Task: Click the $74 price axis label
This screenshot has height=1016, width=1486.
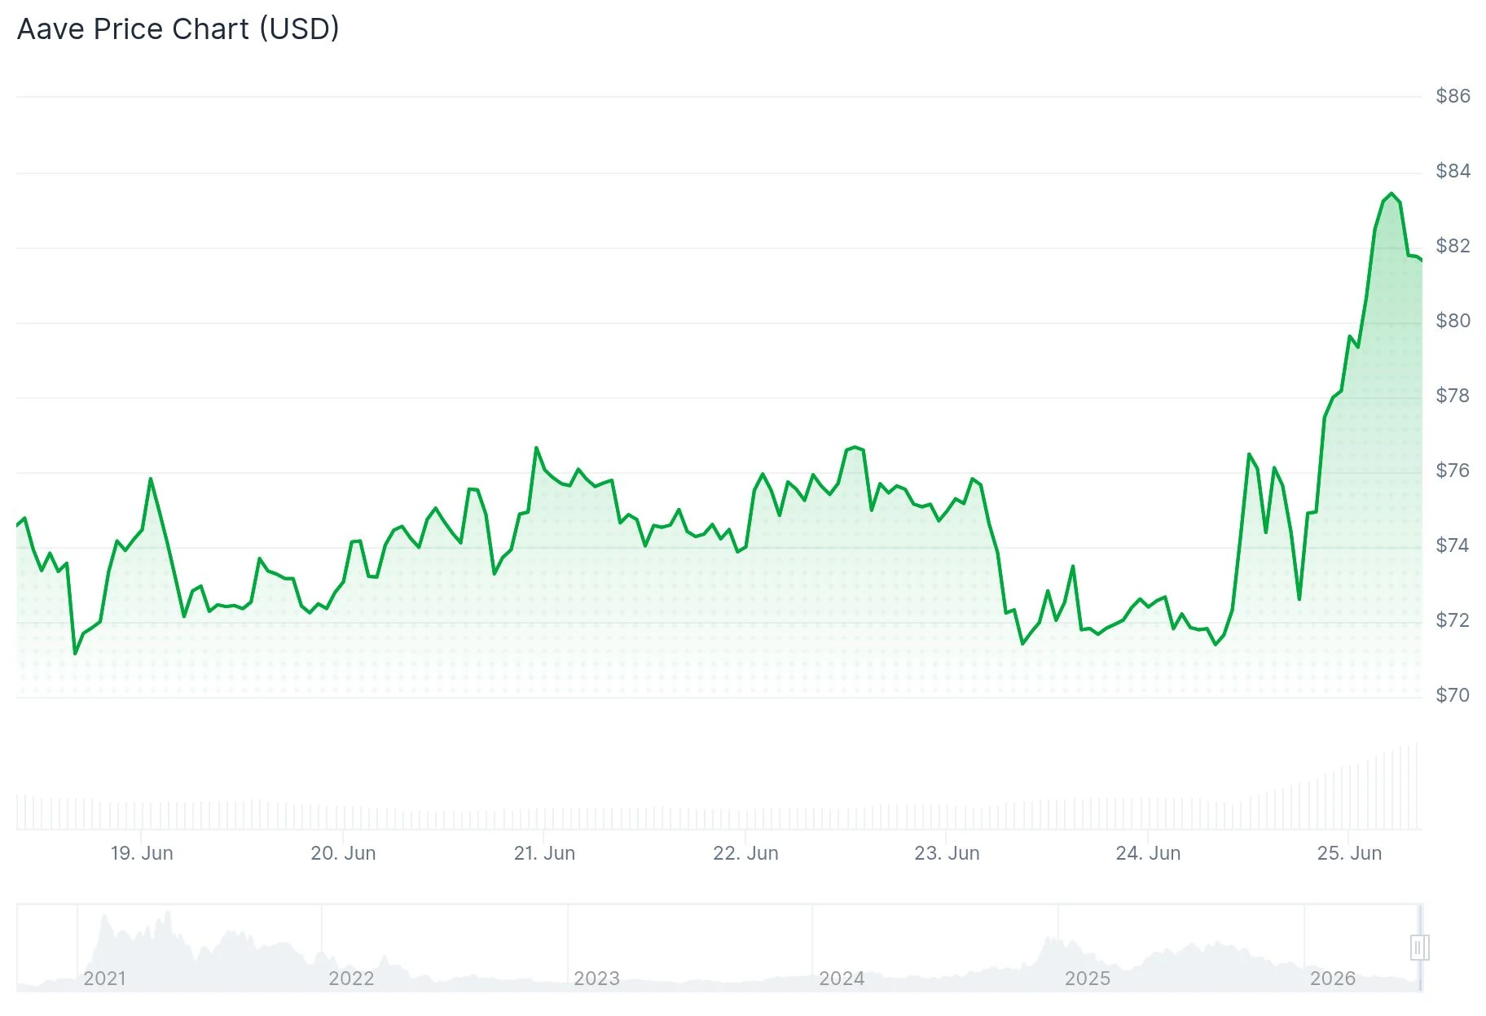Action: coord(1453,545)
